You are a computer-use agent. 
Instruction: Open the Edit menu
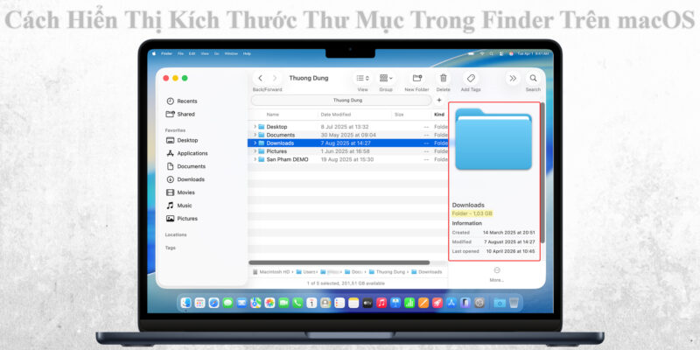(x=192, y=53)
